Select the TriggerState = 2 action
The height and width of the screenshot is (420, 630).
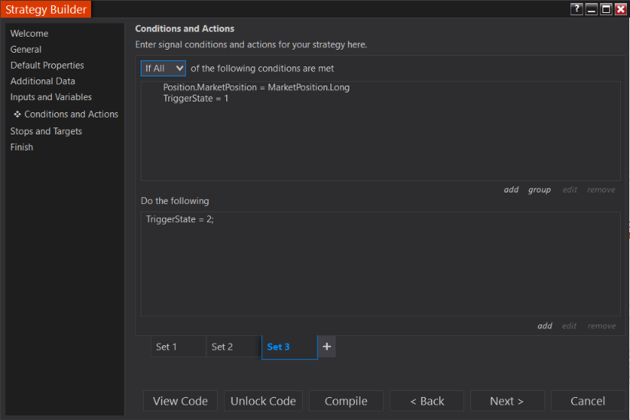coord(180,219)
